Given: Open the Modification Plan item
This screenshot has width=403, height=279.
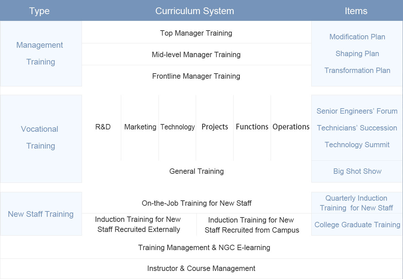Looking at the screenshot, I should 357,37.
